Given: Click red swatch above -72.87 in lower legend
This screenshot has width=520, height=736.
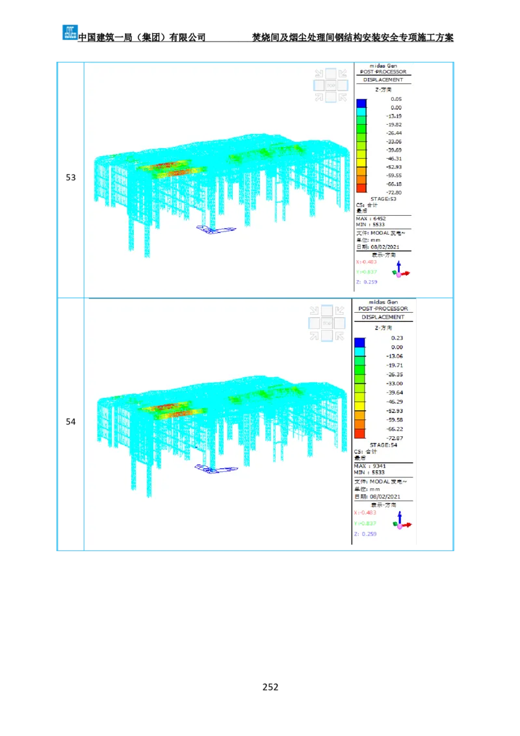Looking at the screenshot, I should pos(359,433).
